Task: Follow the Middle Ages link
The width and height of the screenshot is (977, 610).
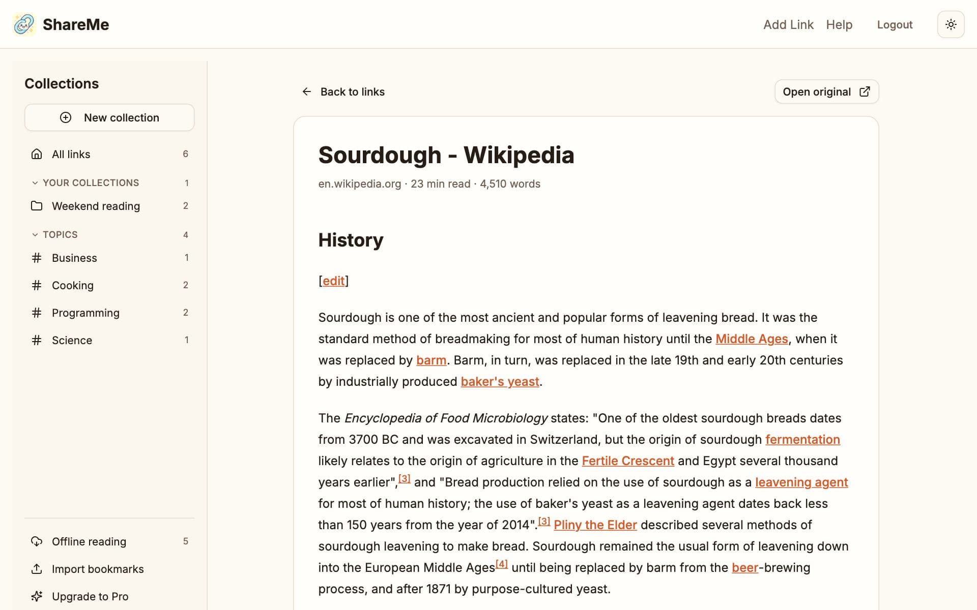Action: pos(752,339)
